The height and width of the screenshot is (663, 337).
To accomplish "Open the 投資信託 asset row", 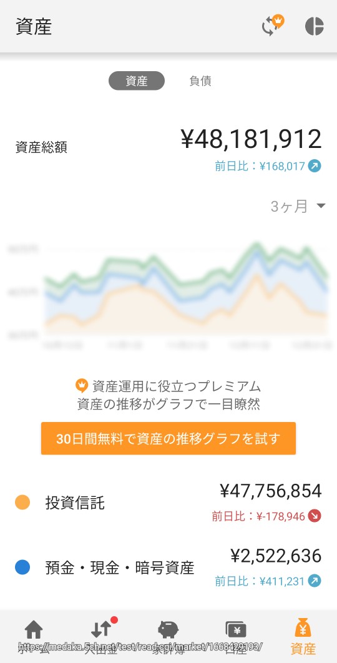I will (168, 503).
